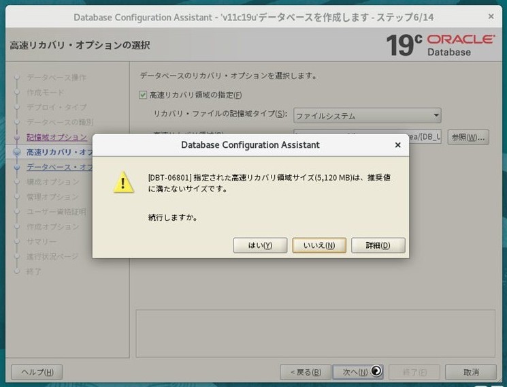Viewport: 507px width, 387px height.
Task: Click the step bullet beside 記憶域オプション
Action: tap(17, 138)
